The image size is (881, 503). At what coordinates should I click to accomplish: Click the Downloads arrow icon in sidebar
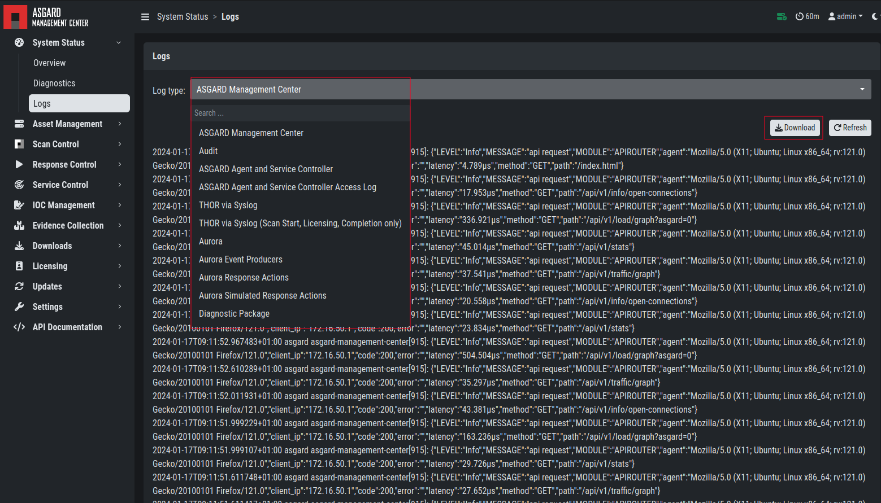tap(19, 246)
